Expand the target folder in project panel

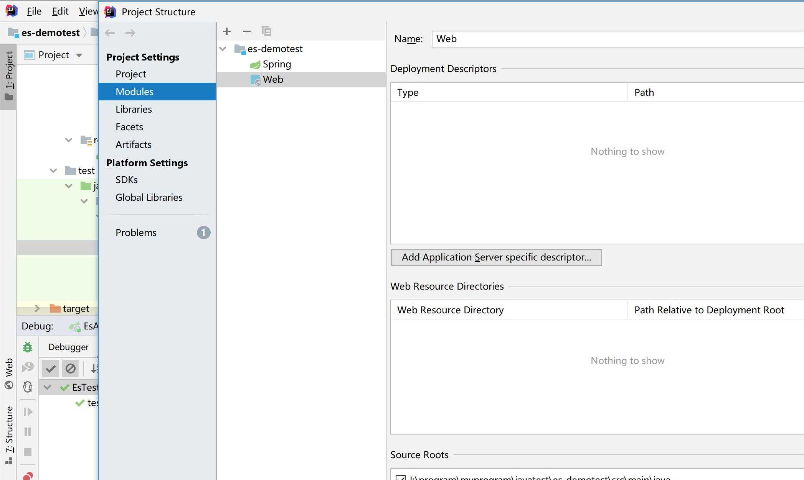coord(36,308)
